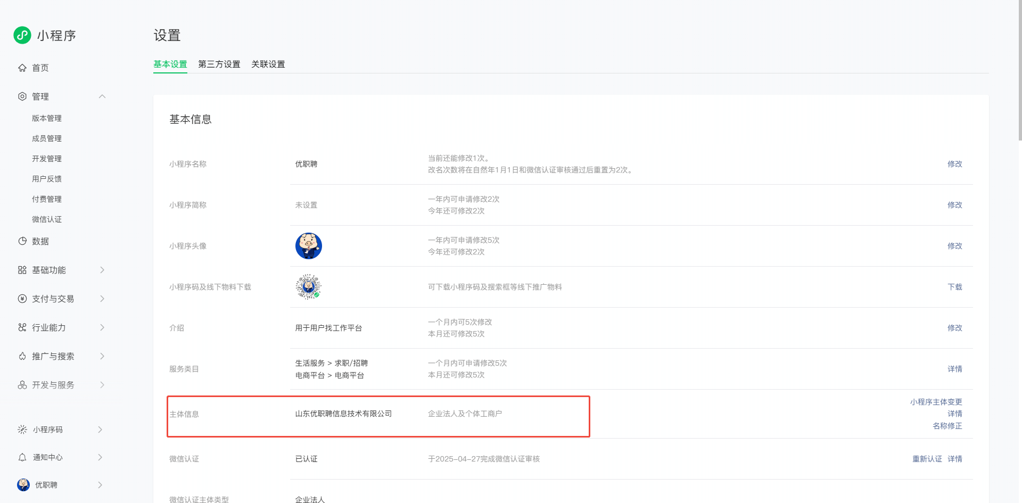Collapse the 管理 menu with its chevron
Viewport: 1022px width, 503px height.
(x=102, y=96)
